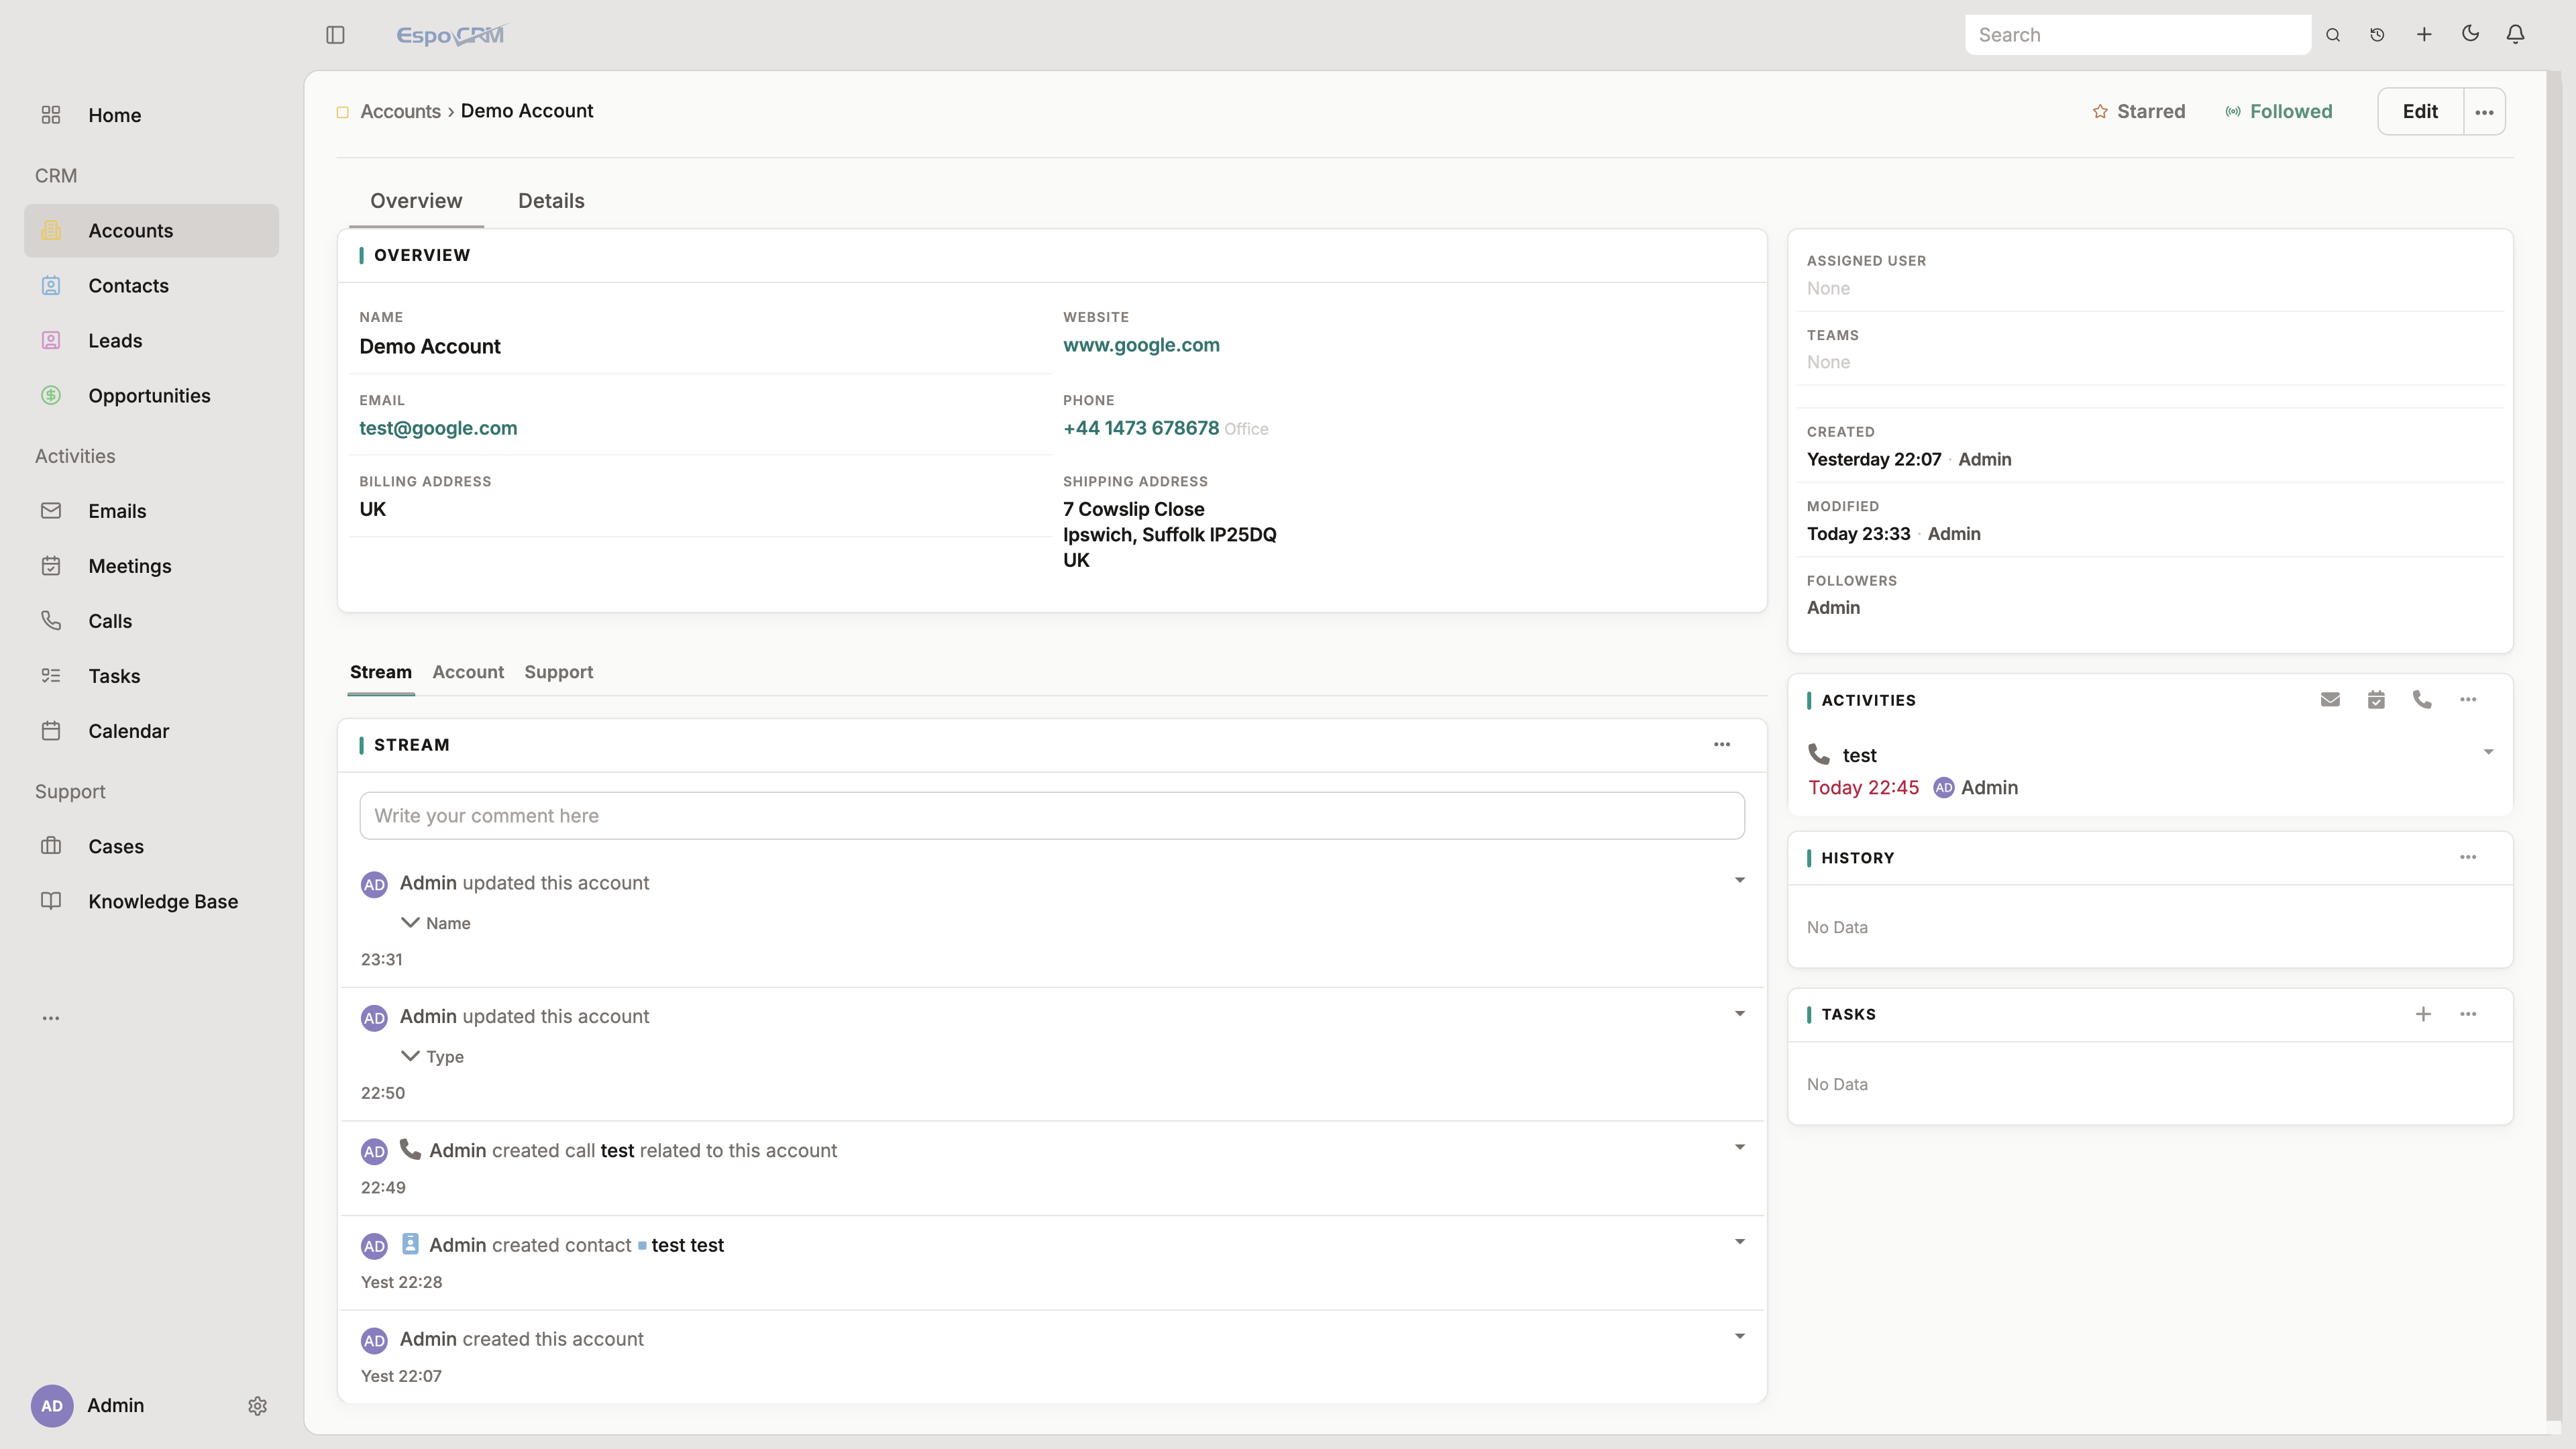Add a task with the Tasks plus icon

click(2423, 1014)
